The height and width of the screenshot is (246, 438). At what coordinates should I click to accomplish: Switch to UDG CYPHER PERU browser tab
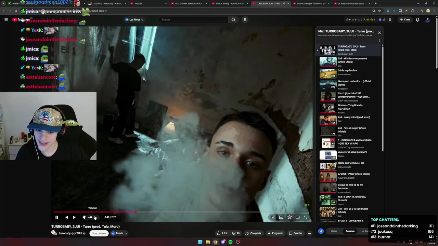(189, 3)
